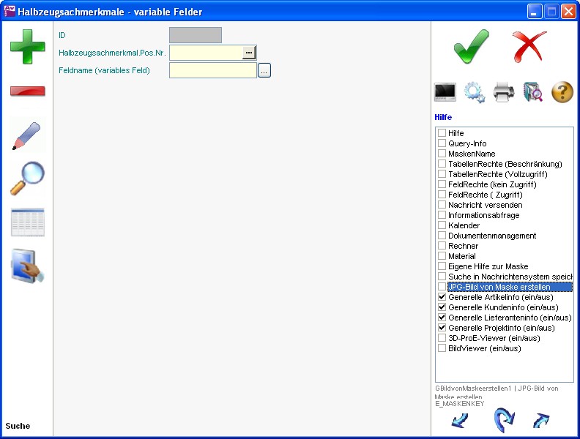Open search with the magnifying glass icon
The height and width of the screenshot is (439, 580).
coord(27,179)
